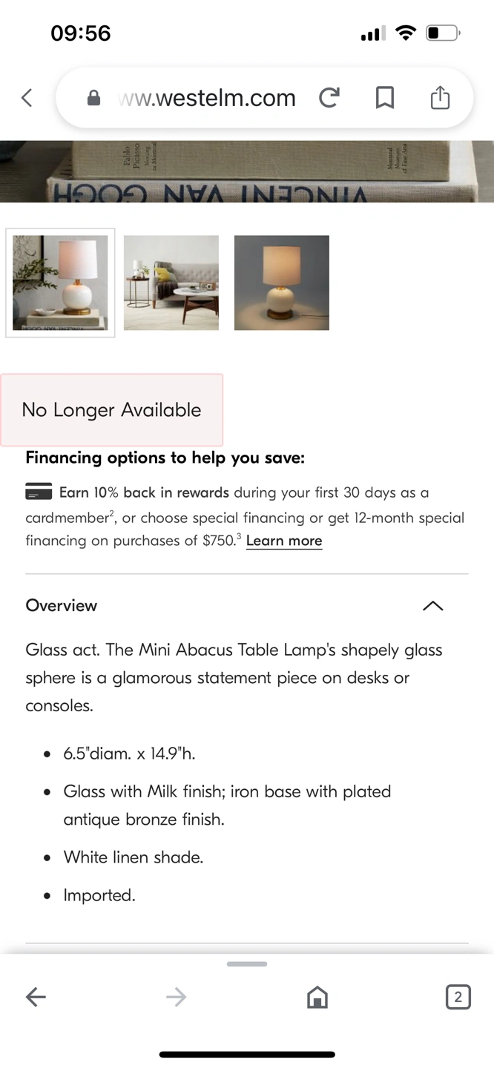Open the tab switcher showing 2

click(x=458, y=998)
